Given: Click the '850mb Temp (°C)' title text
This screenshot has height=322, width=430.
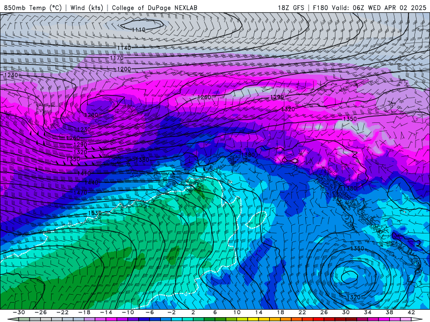Looking at the screenshot, I should click(33, 8).
